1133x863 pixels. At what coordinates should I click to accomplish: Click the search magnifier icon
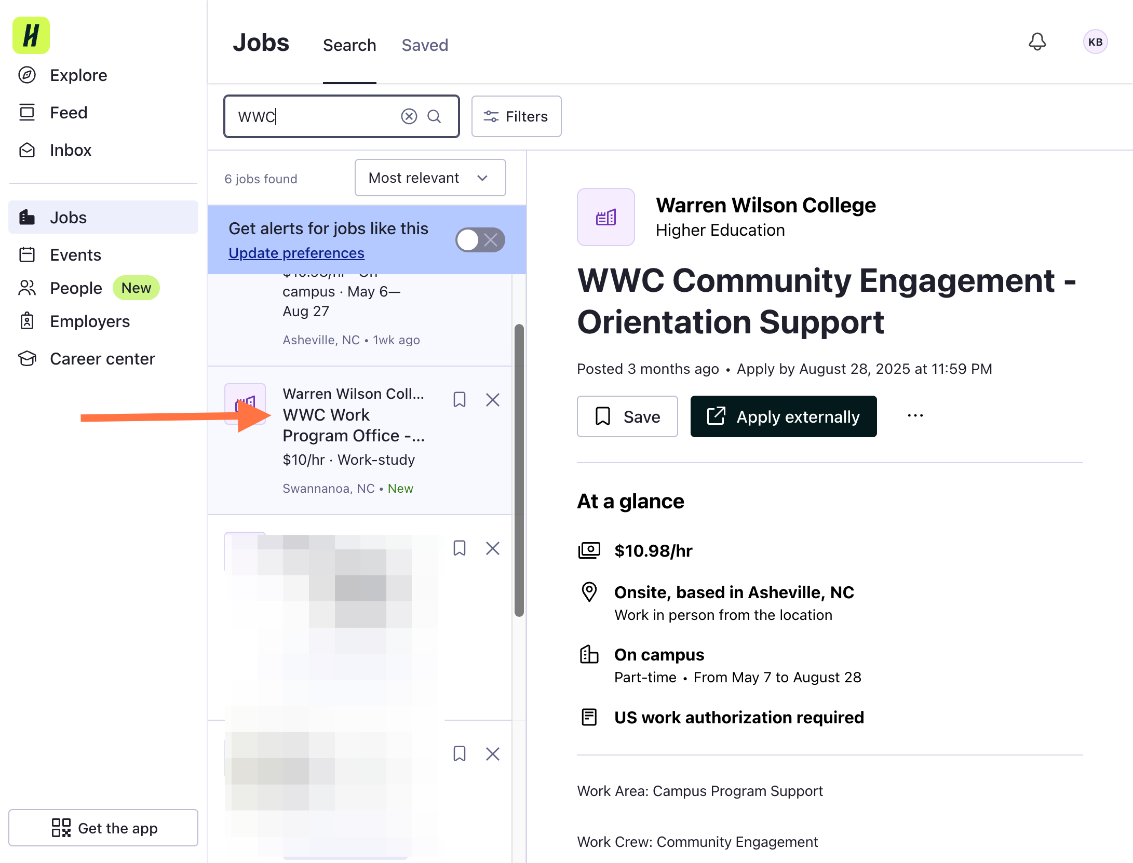coord(434,116)
